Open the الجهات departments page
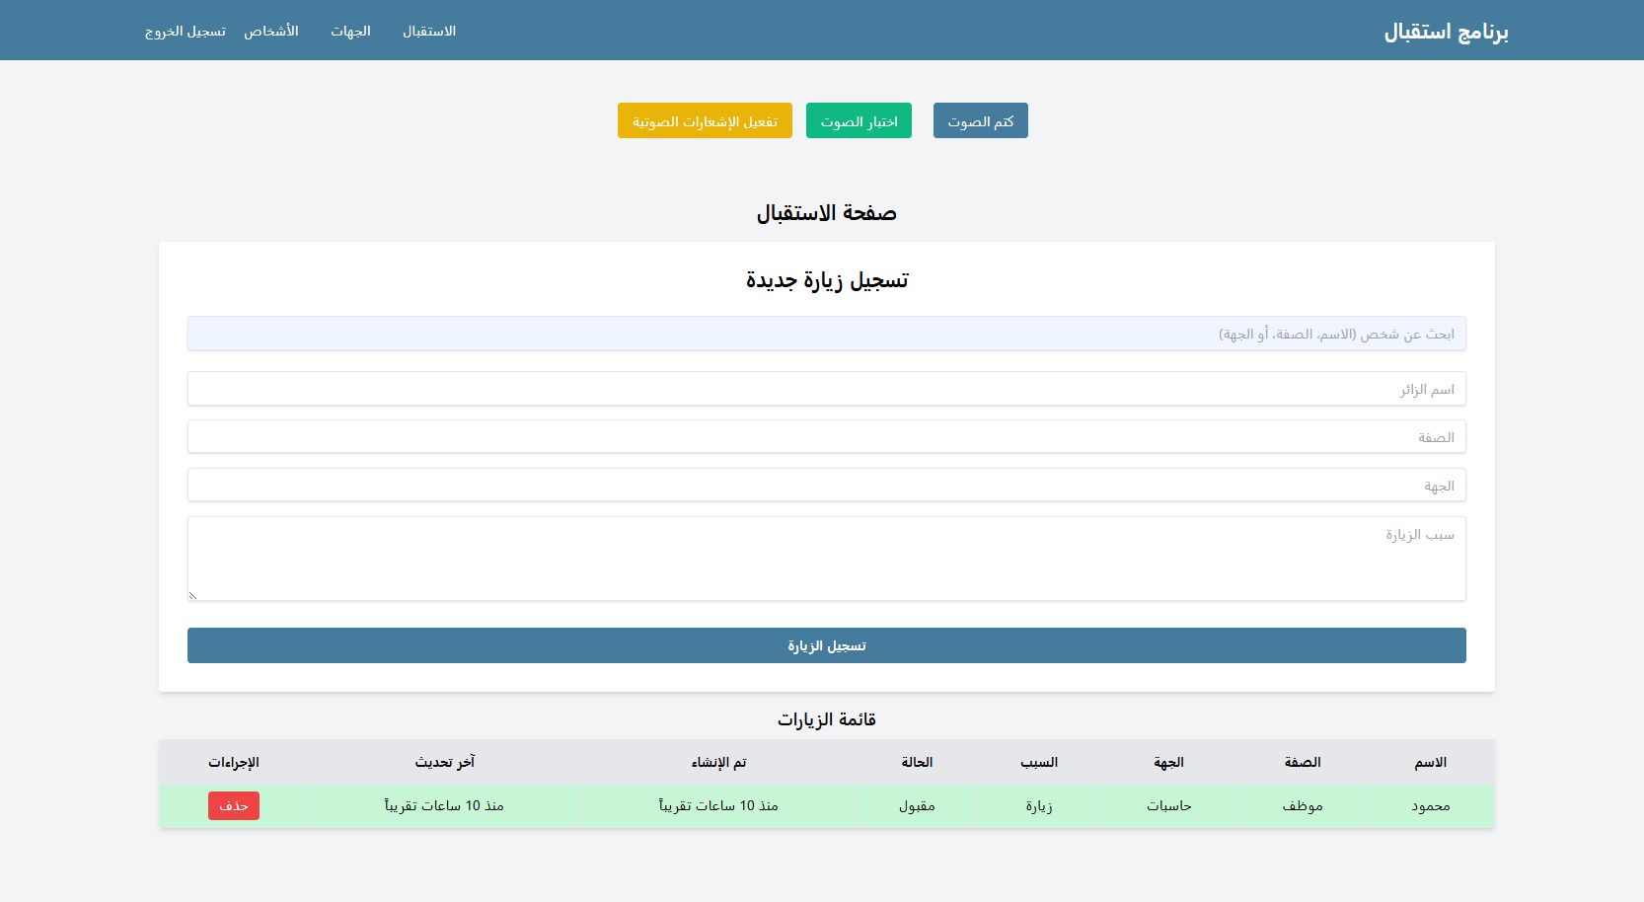1644x902 pixels. point(350,31)
